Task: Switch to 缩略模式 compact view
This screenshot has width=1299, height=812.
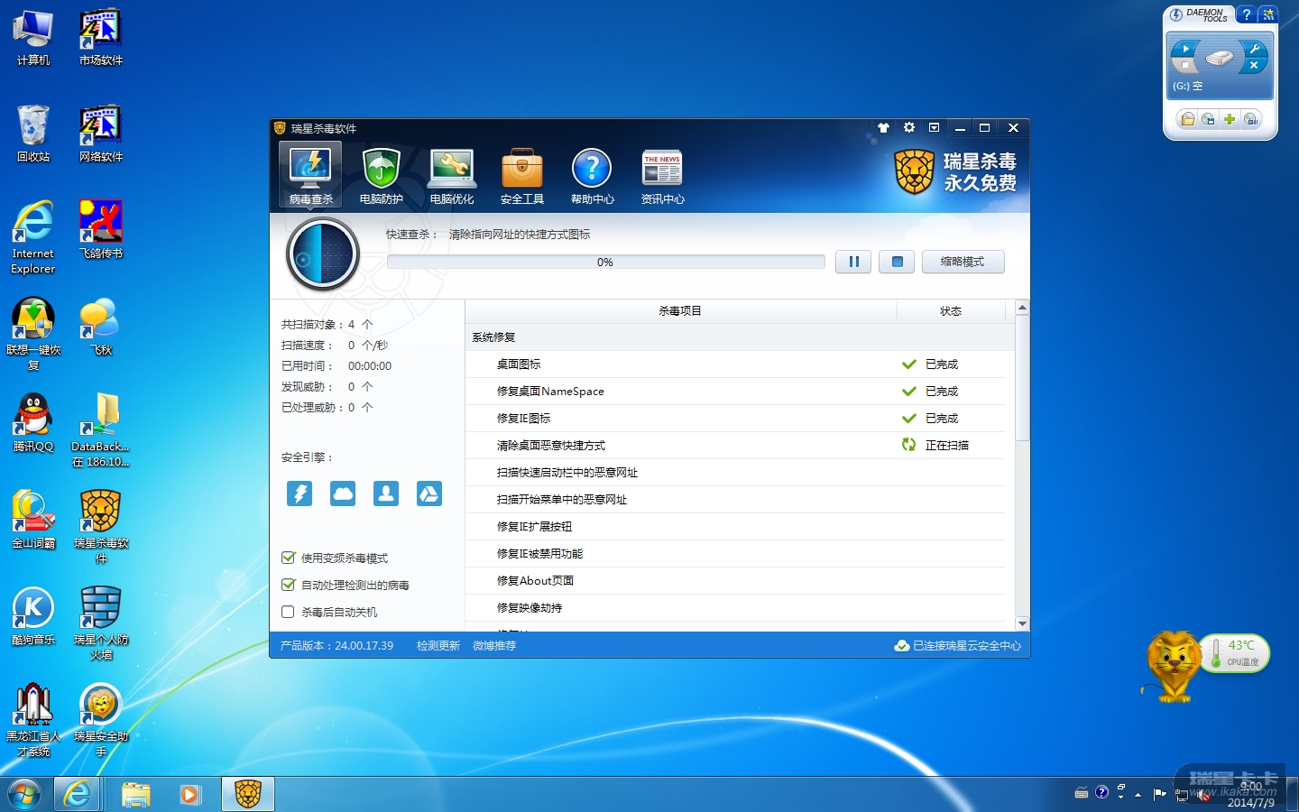Action: 963,262
